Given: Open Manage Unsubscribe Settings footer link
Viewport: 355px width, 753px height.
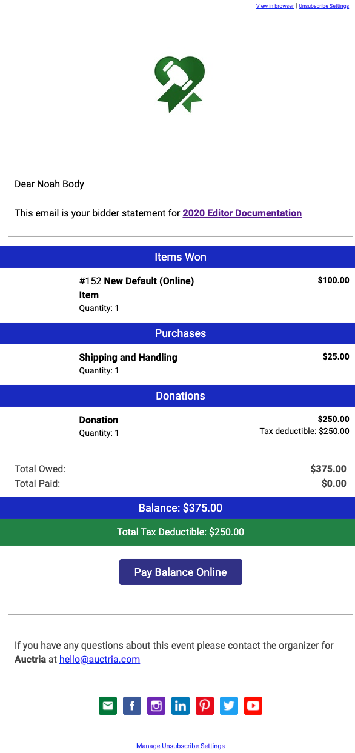Looking at the screenshot, I should tap(181, 746).
